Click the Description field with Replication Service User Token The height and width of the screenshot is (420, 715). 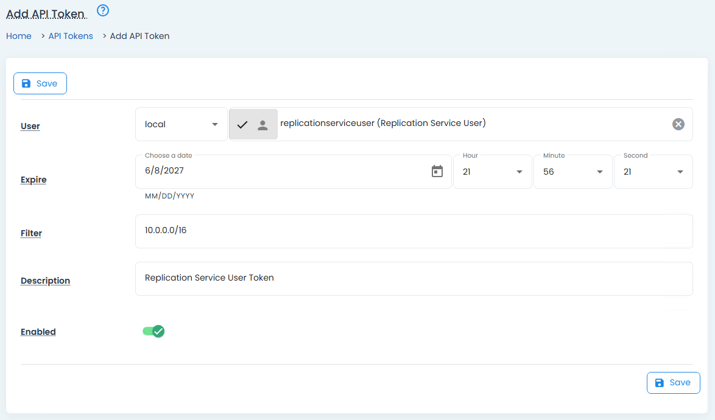pos(414,279)
